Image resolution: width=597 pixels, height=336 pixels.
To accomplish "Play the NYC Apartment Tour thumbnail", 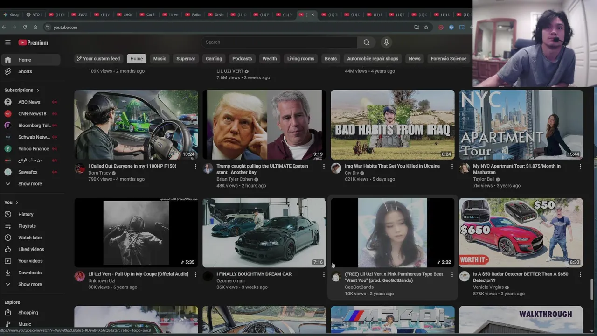I will (521, 125).
